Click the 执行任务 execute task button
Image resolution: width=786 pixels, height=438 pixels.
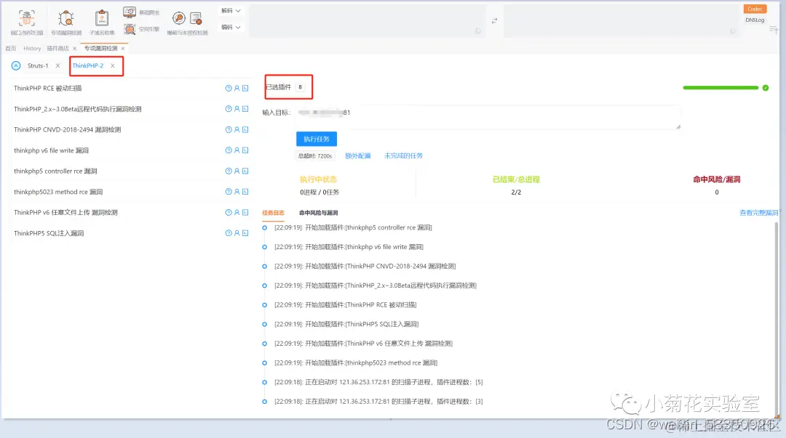pyautogui.click(x=317, y=139)
